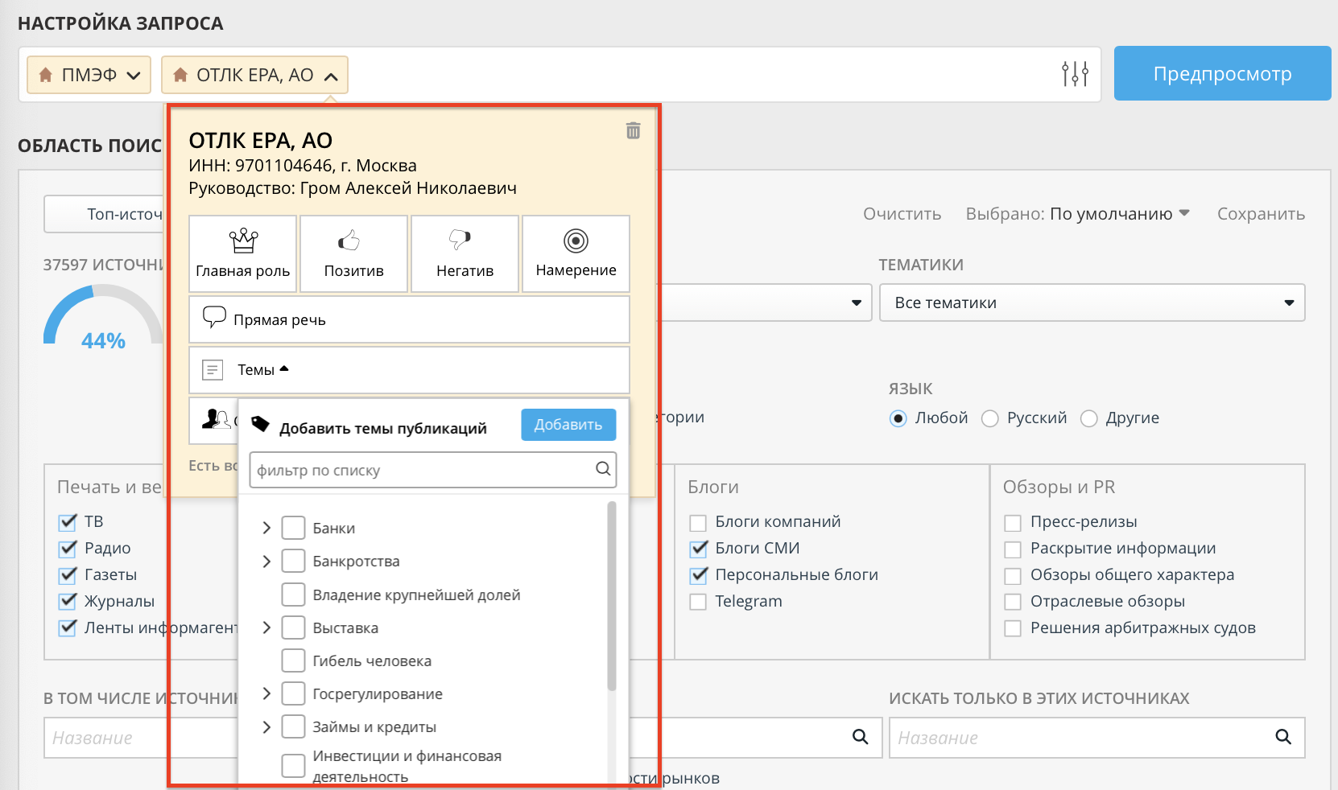Click the Сохранить link
This screenshot has width=1338, height=790.
tap(1261, 214)
